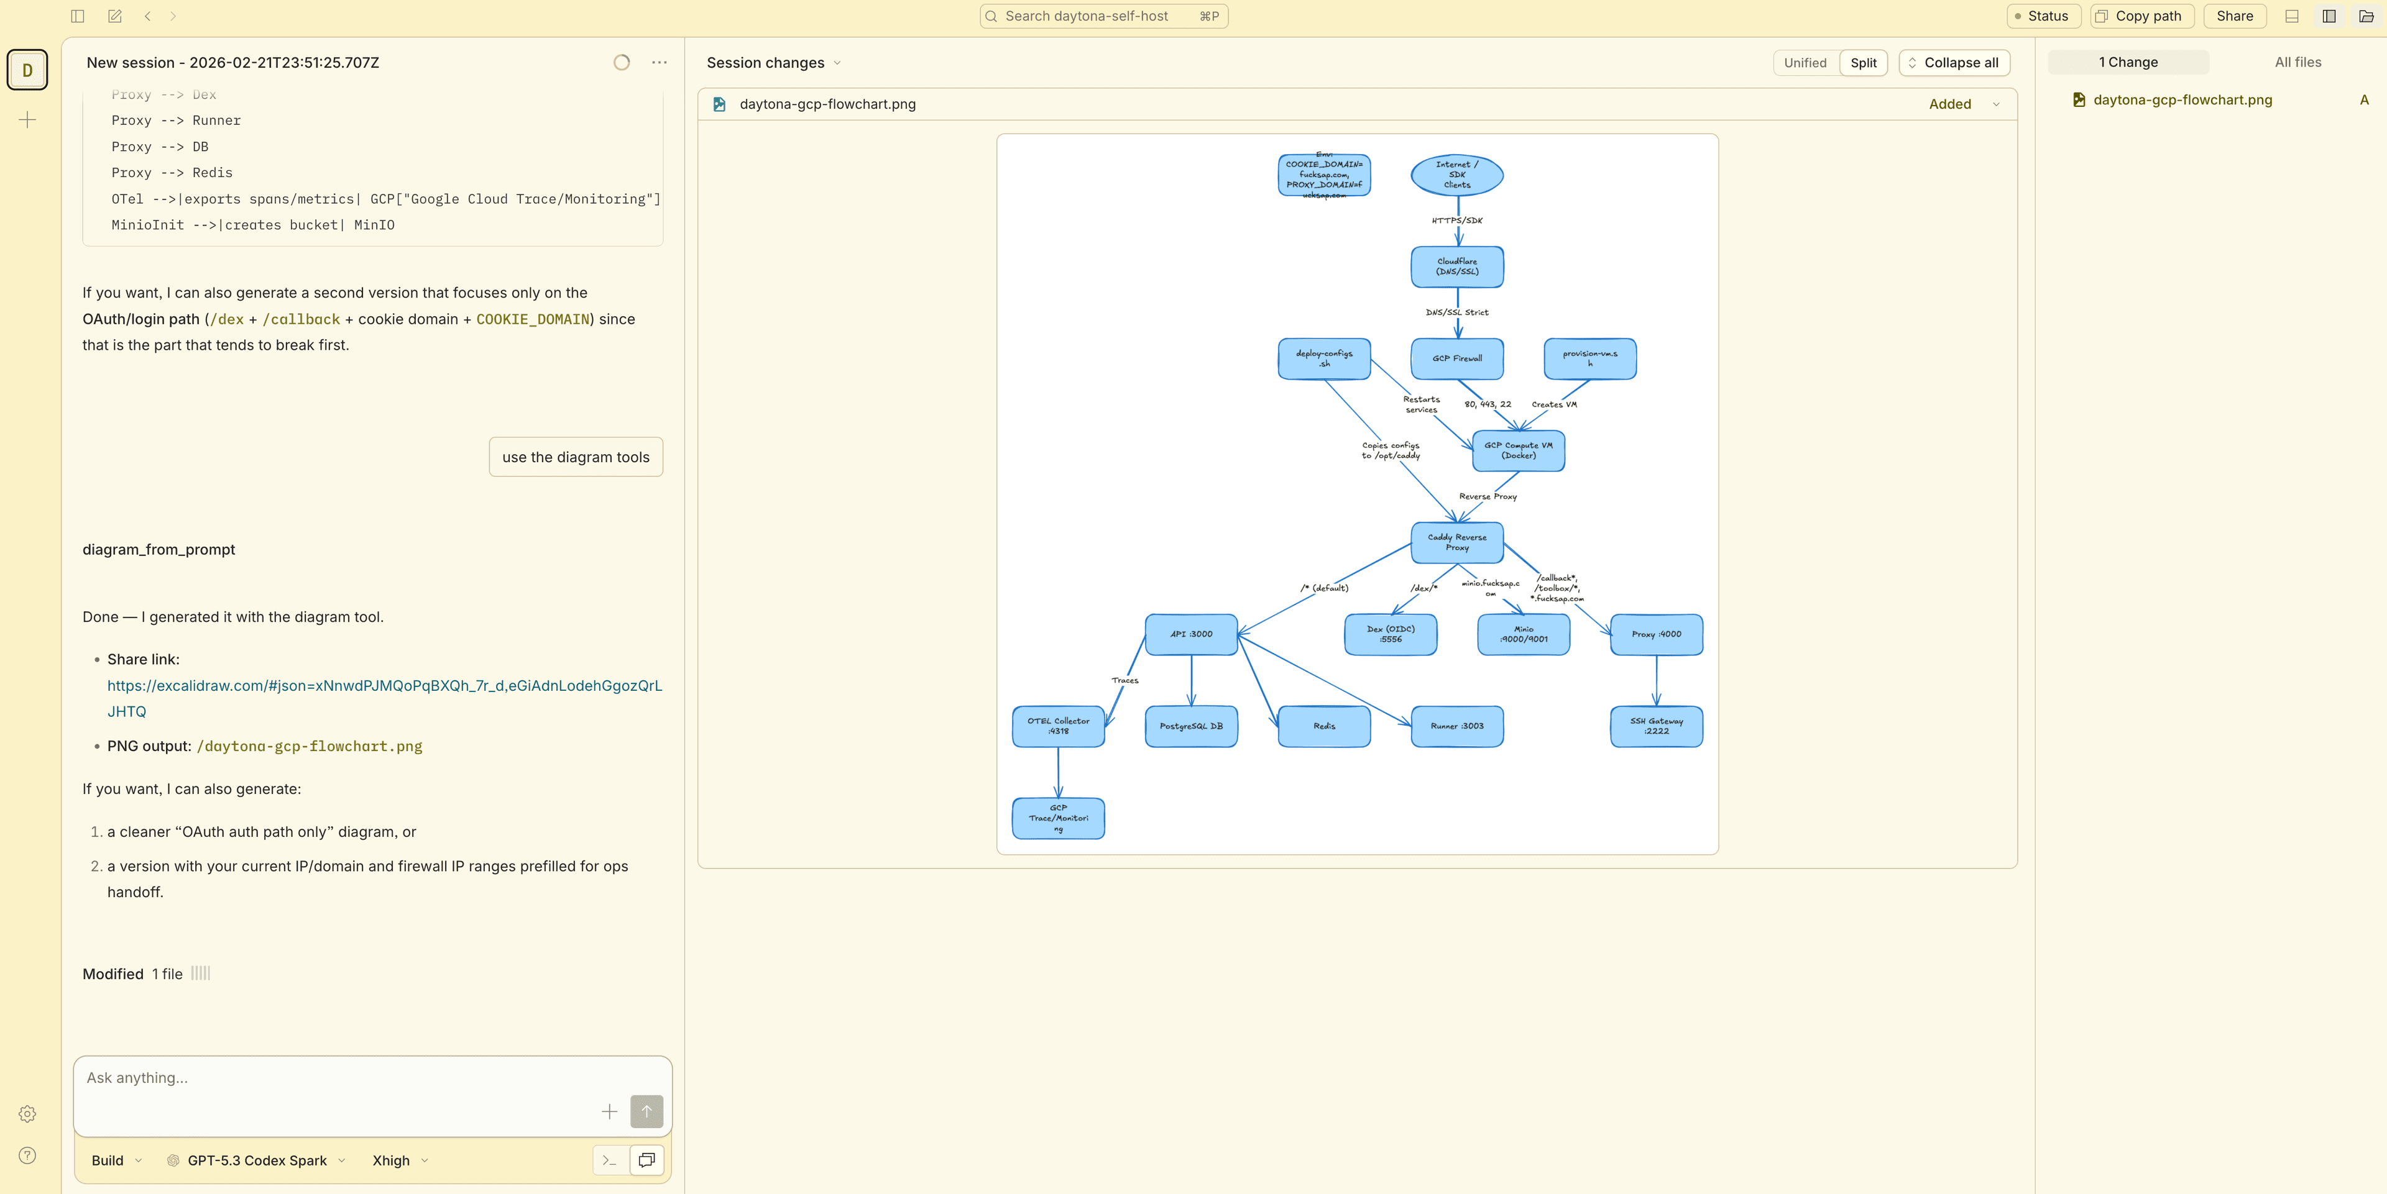Click the new session plus icon in the left rail

click(27, 119)
